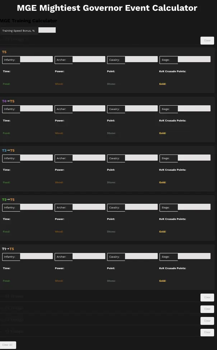Click the T1→T5 Siege input box
This screenshot has height=350, width=217.
pos(194,256)
